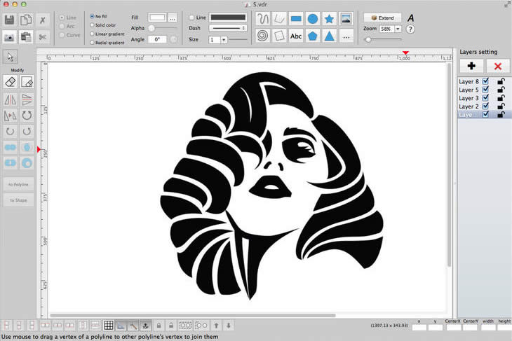Open the line Size dropdown arrow
This screenshot has height=341, width=512.
click(224, 39)
